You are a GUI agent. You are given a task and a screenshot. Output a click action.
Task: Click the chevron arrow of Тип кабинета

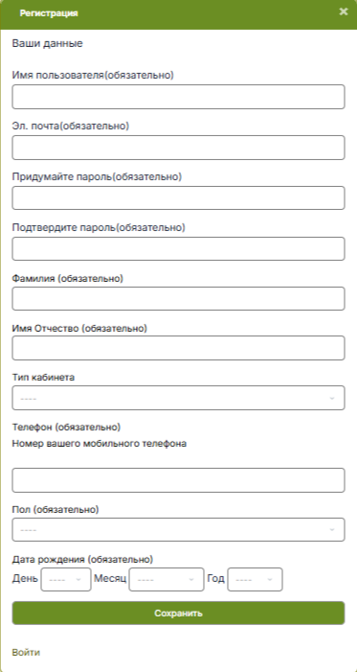click(332, 399)
